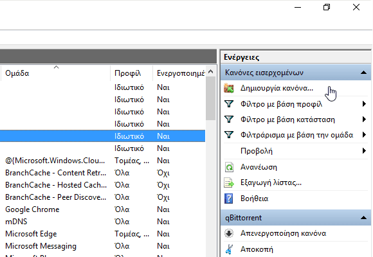373x257 pixels.
Task: Sort by the Ενεργοποιημένο column header
Action: tap(179, 73)
